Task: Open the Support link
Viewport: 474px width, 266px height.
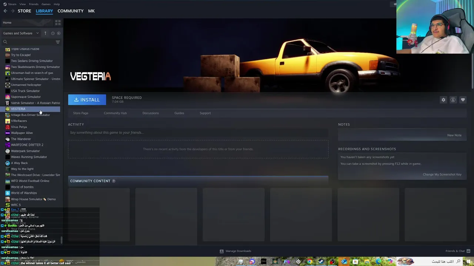Action: pyautogui.click(x=205, y=113)
